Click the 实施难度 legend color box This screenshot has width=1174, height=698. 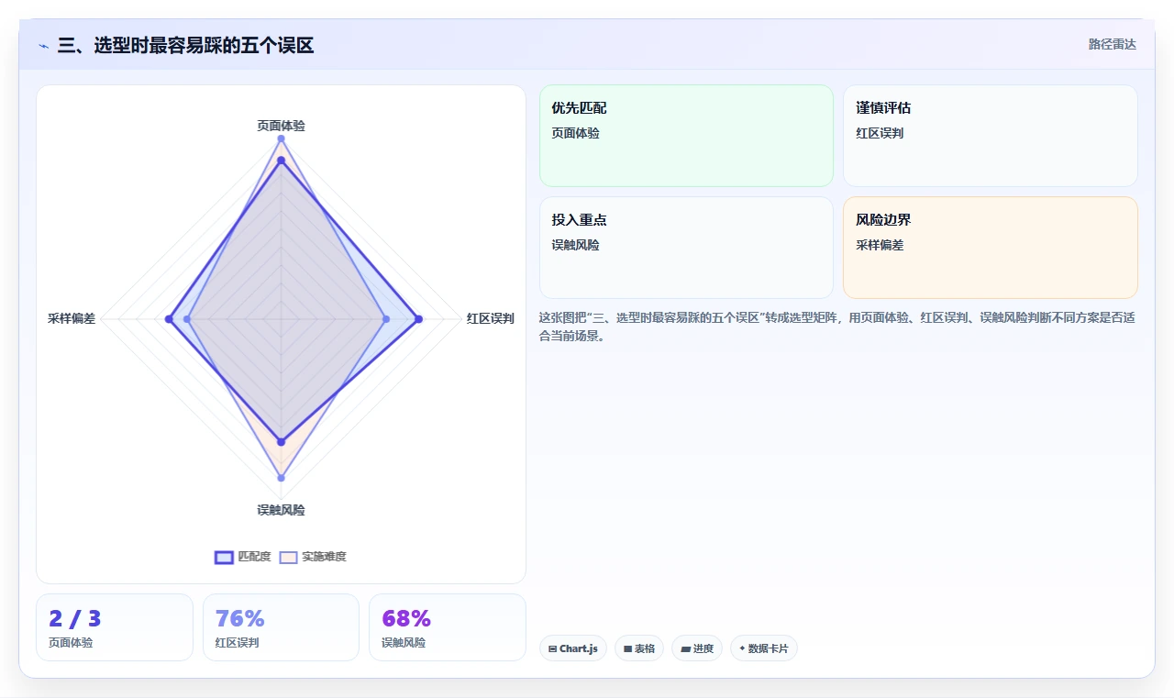289,557
